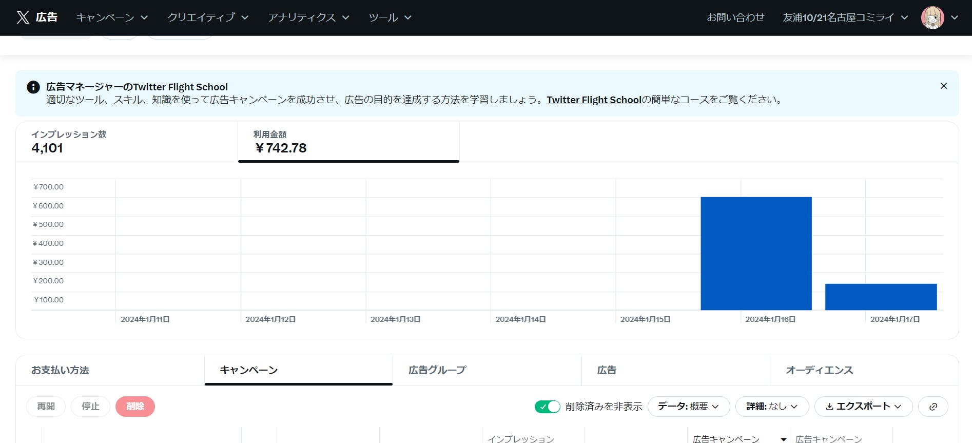Expand the ツール menu
Screen dimensions: 972x443
click(390, 17)
